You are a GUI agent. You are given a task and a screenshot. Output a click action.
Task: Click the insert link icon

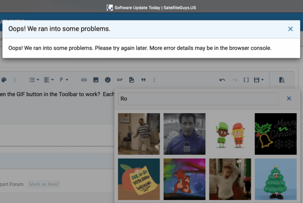coord(84,80)
